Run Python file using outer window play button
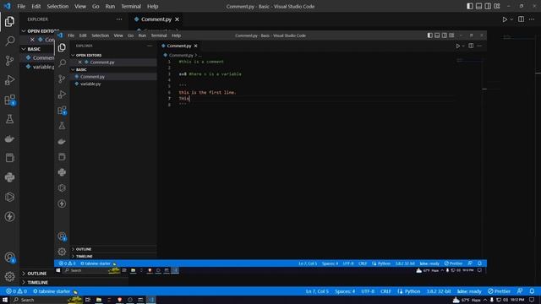 pyautogui.click(x=505, y=19)
